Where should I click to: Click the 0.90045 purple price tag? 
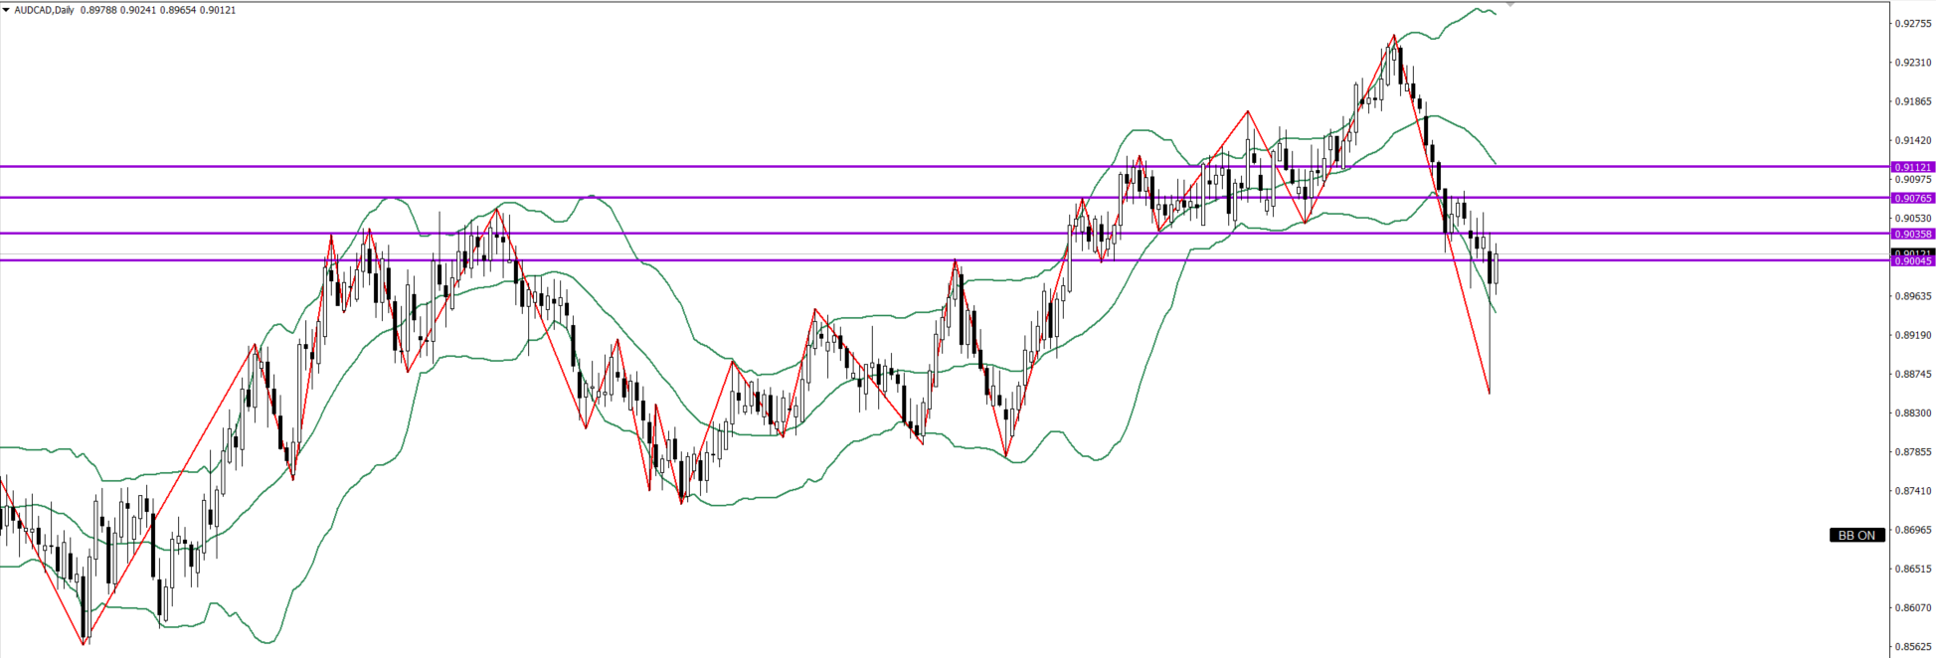click(1912, 261)
